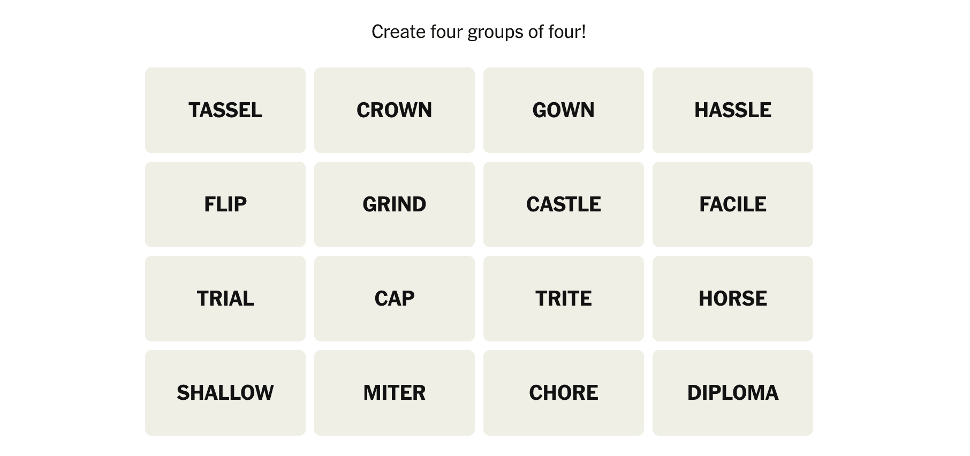This screenshot has width=970, height=456.
Task: Select the CHORE word tile
Action: point(563,393)
